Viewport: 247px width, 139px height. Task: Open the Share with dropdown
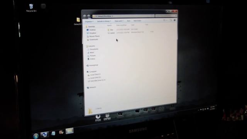[x=119, y=21]
